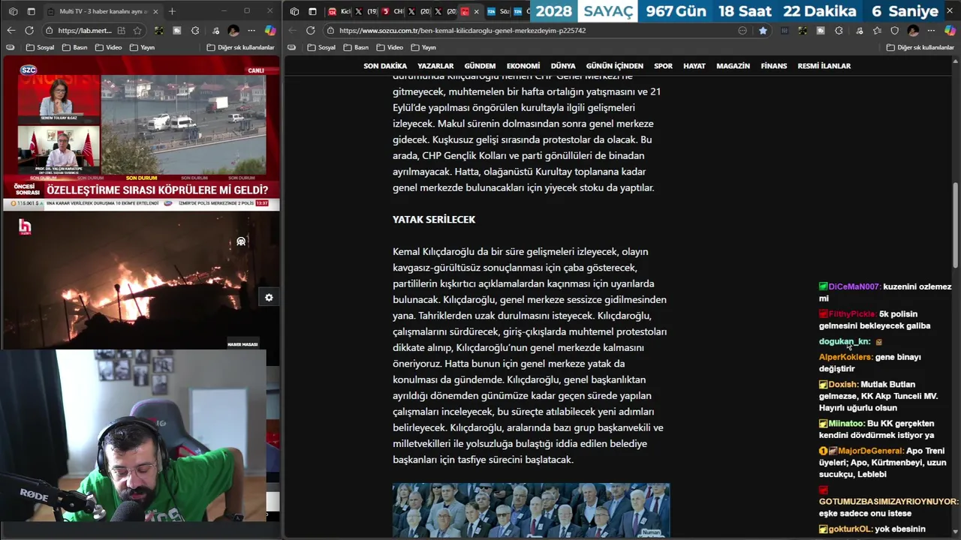Select the Halk TV fire footage video
961x540 pixels.
pyautogui.click(x=141, y=280)
